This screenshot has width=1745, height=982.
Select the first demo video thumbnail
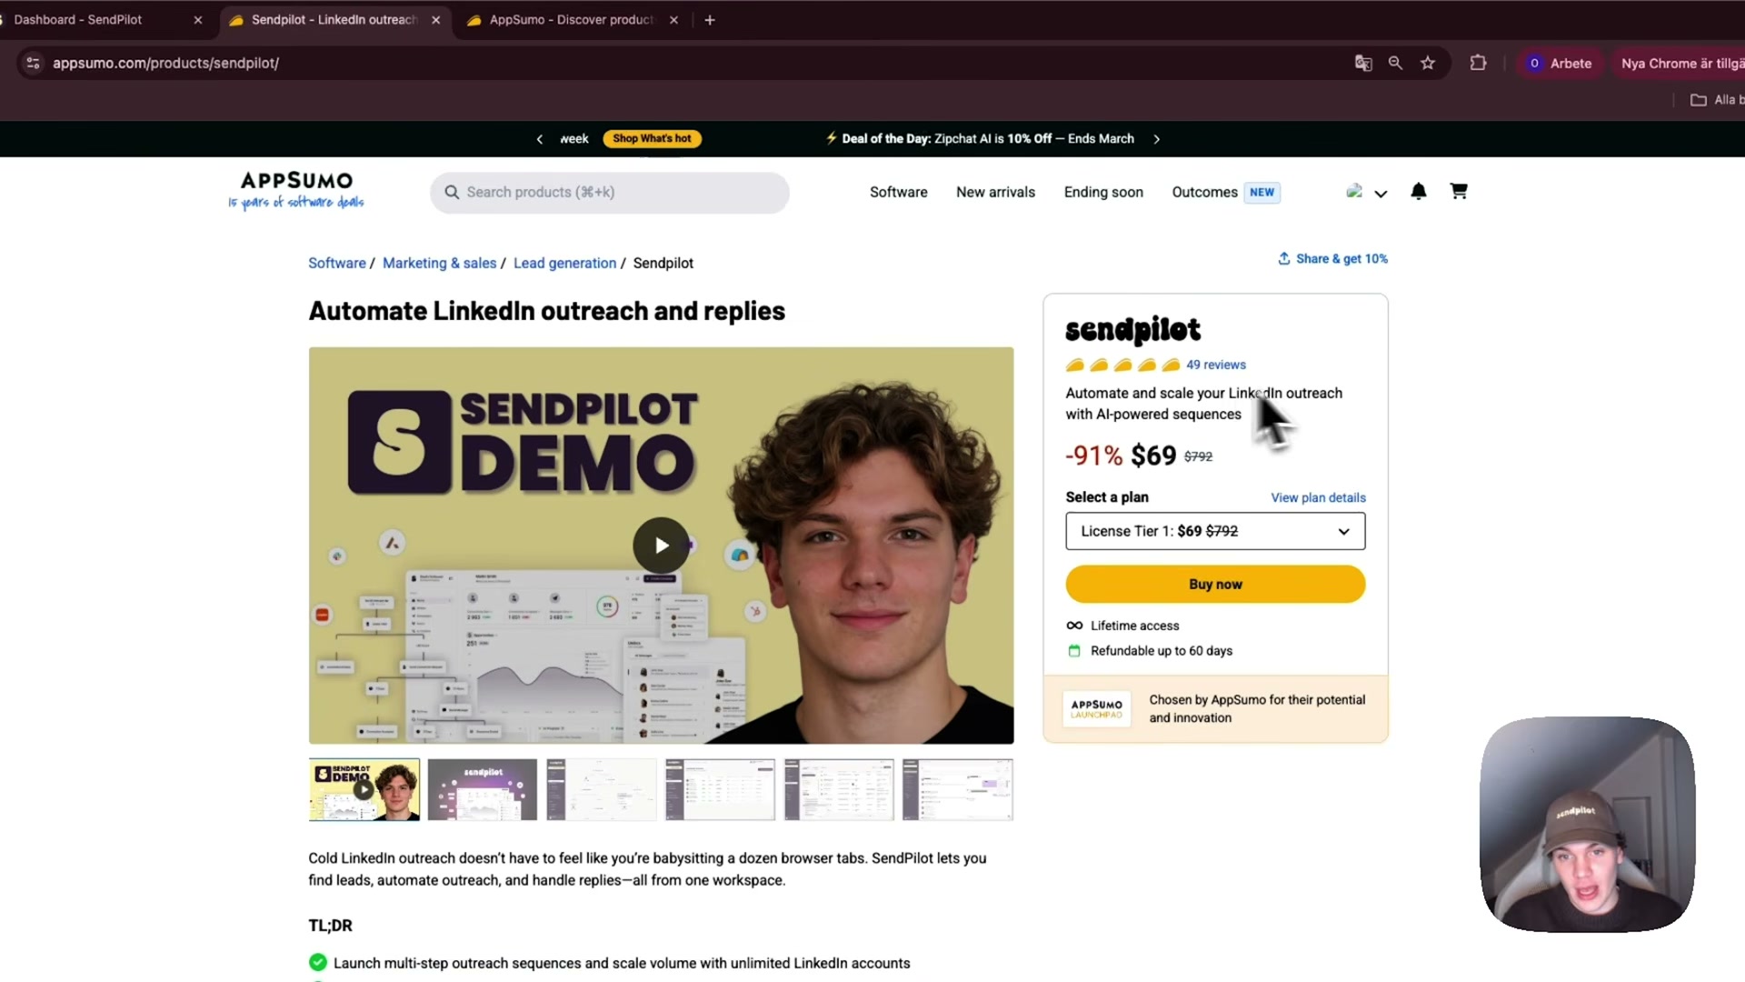364,789
